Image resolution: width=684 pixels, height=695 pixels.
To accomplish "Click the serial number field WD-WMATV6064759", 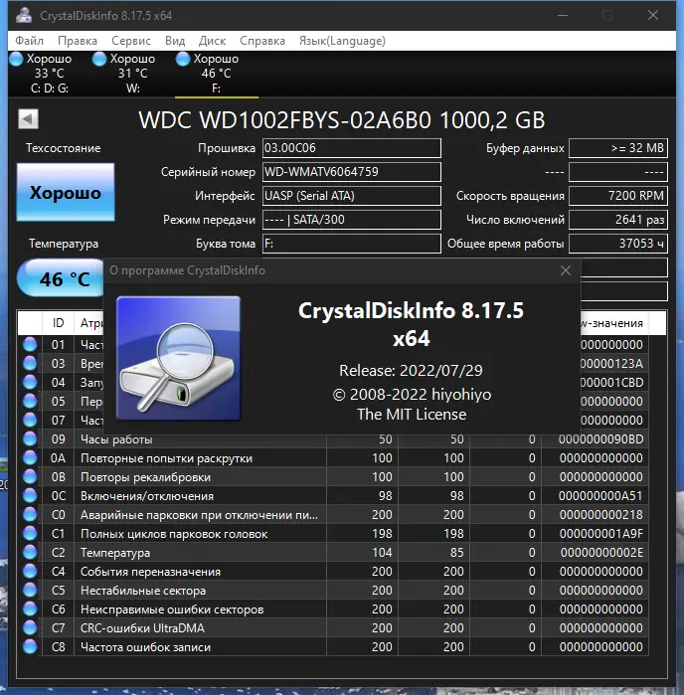I will (x=352, y=172).
